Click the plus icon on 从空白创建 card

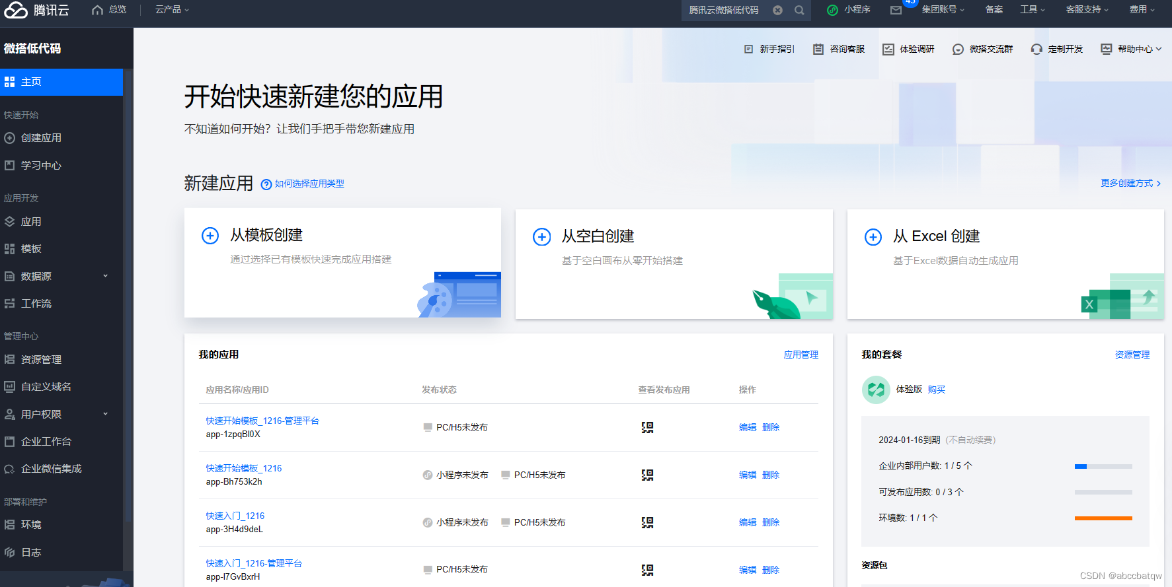pos(542,236)
